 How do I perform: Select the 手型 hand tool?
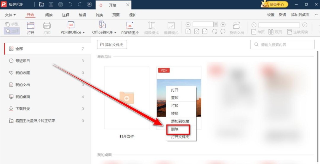[x=12, y=24]
